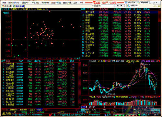Select the 酒店餐饮 industry row

coord(120,34)
